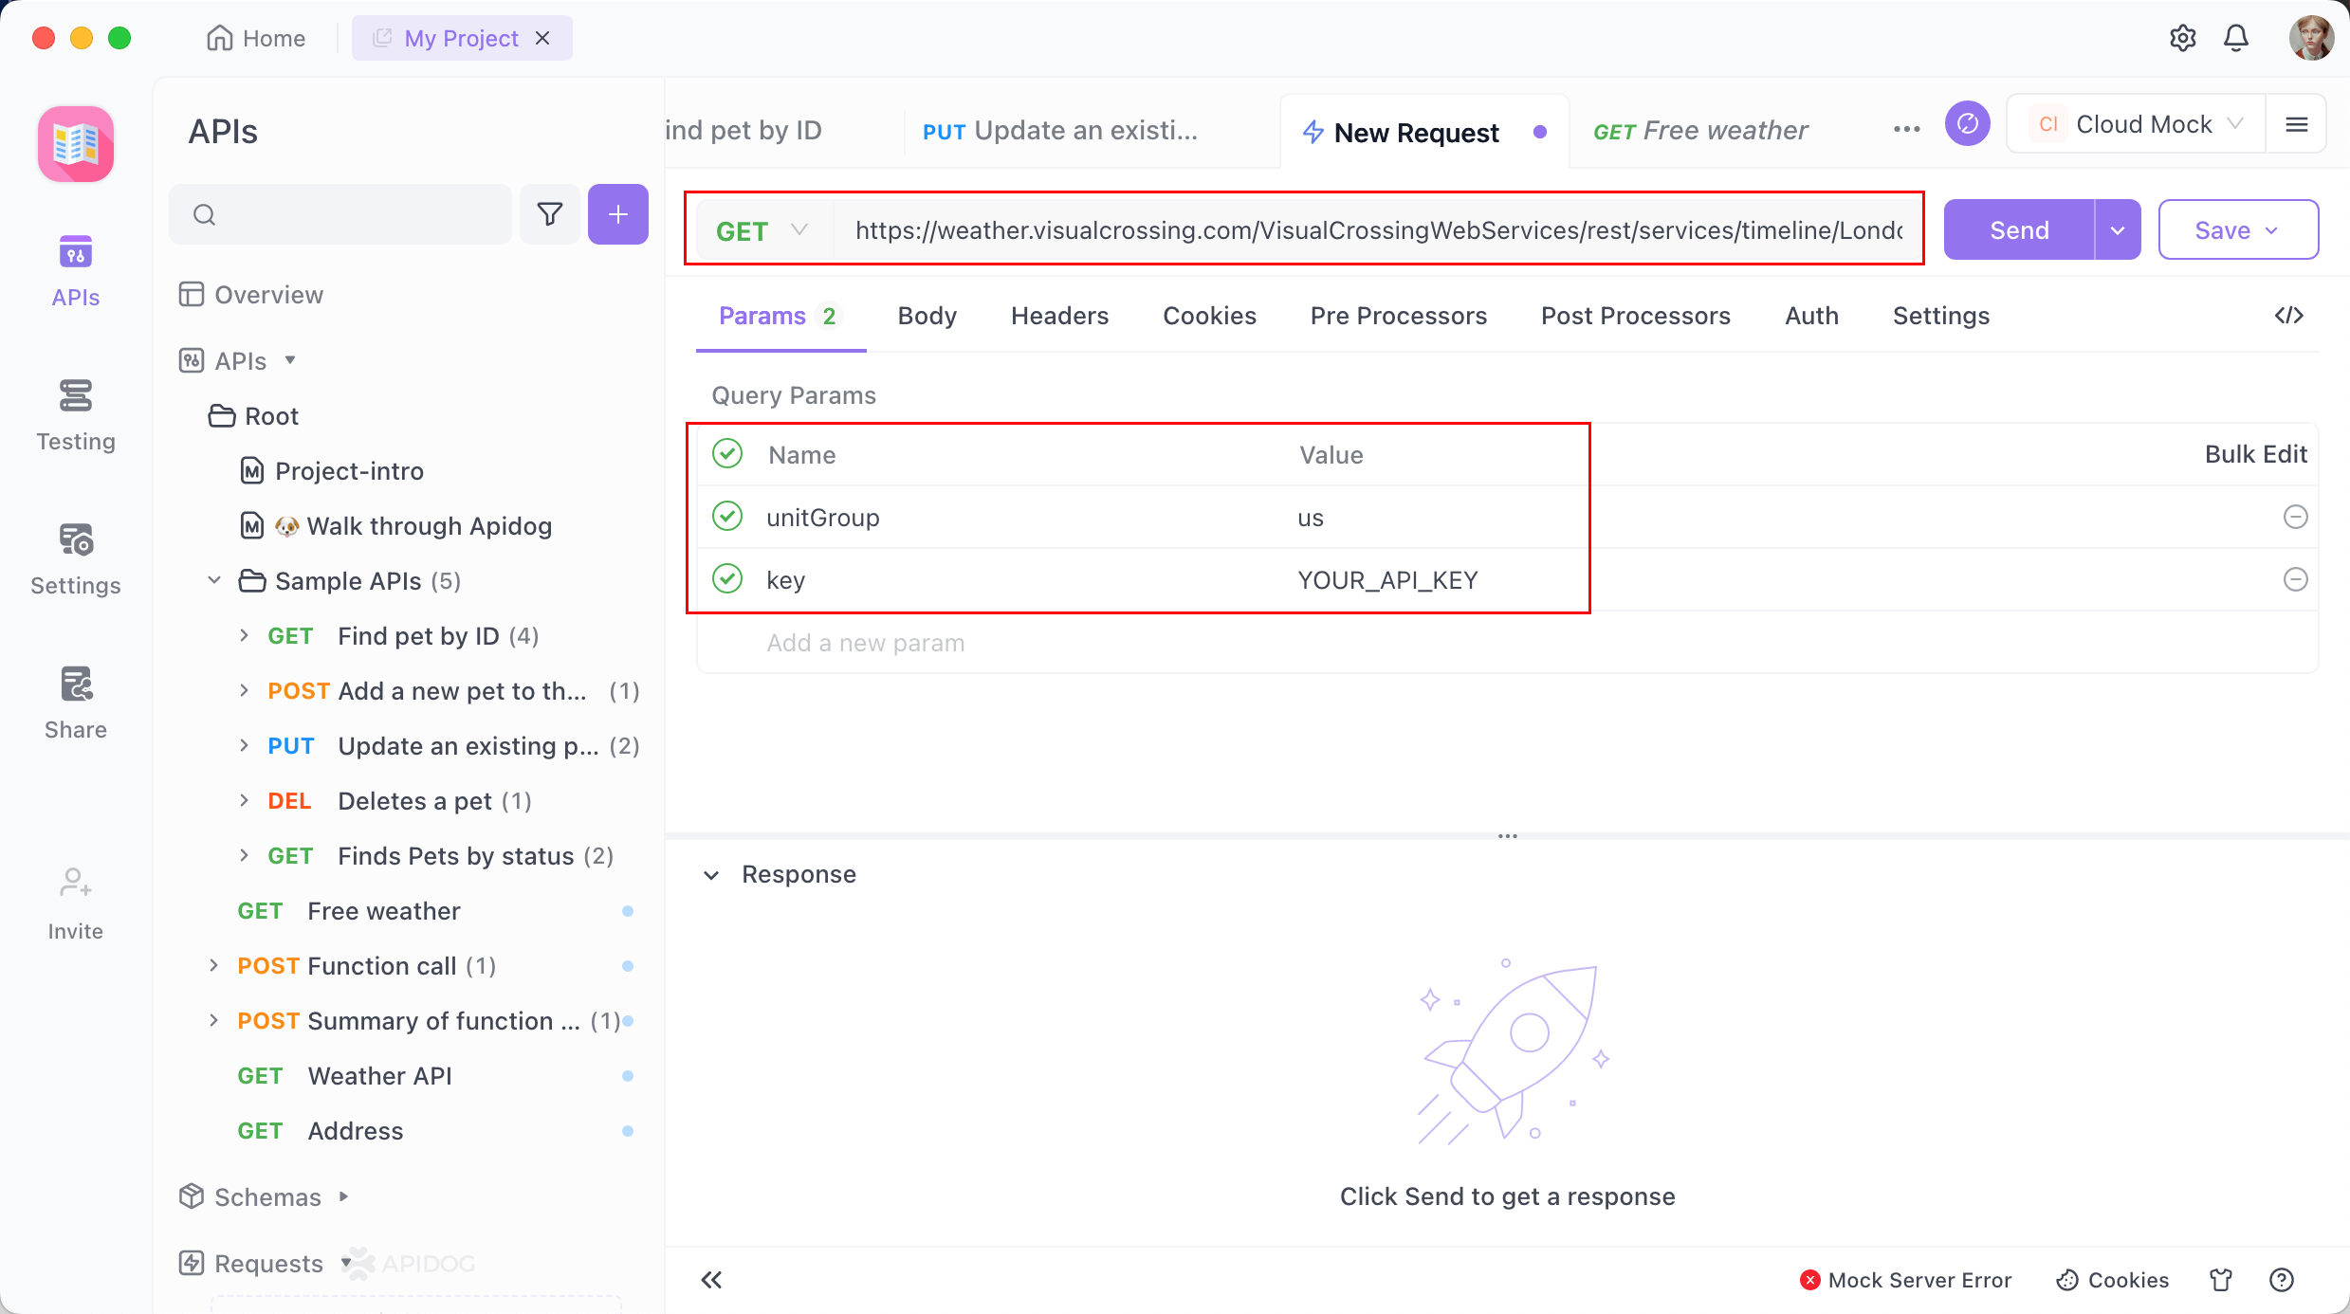The width and height of the screenshot is (2350, 1314).
Task: Click the purple plus add button
Action: pyautogui.click(x=618, y=214)
